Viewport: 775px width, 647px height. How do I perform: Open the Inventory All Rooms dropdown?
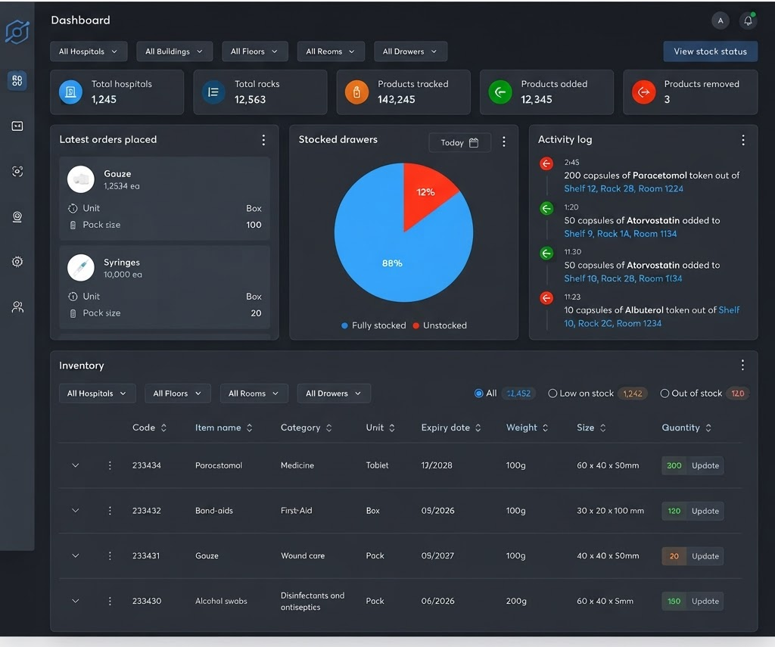(x=254, y=393)
